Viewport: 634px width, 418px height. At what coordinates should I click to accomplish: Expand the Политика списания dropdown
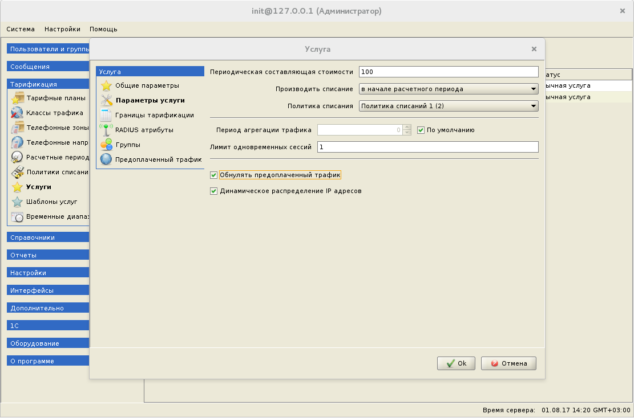449,106
